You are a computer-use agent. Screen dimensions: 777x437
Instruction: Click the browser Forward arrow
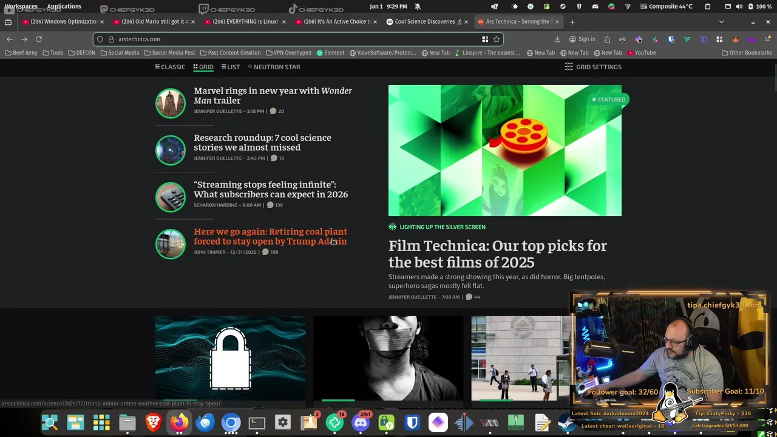24,39
